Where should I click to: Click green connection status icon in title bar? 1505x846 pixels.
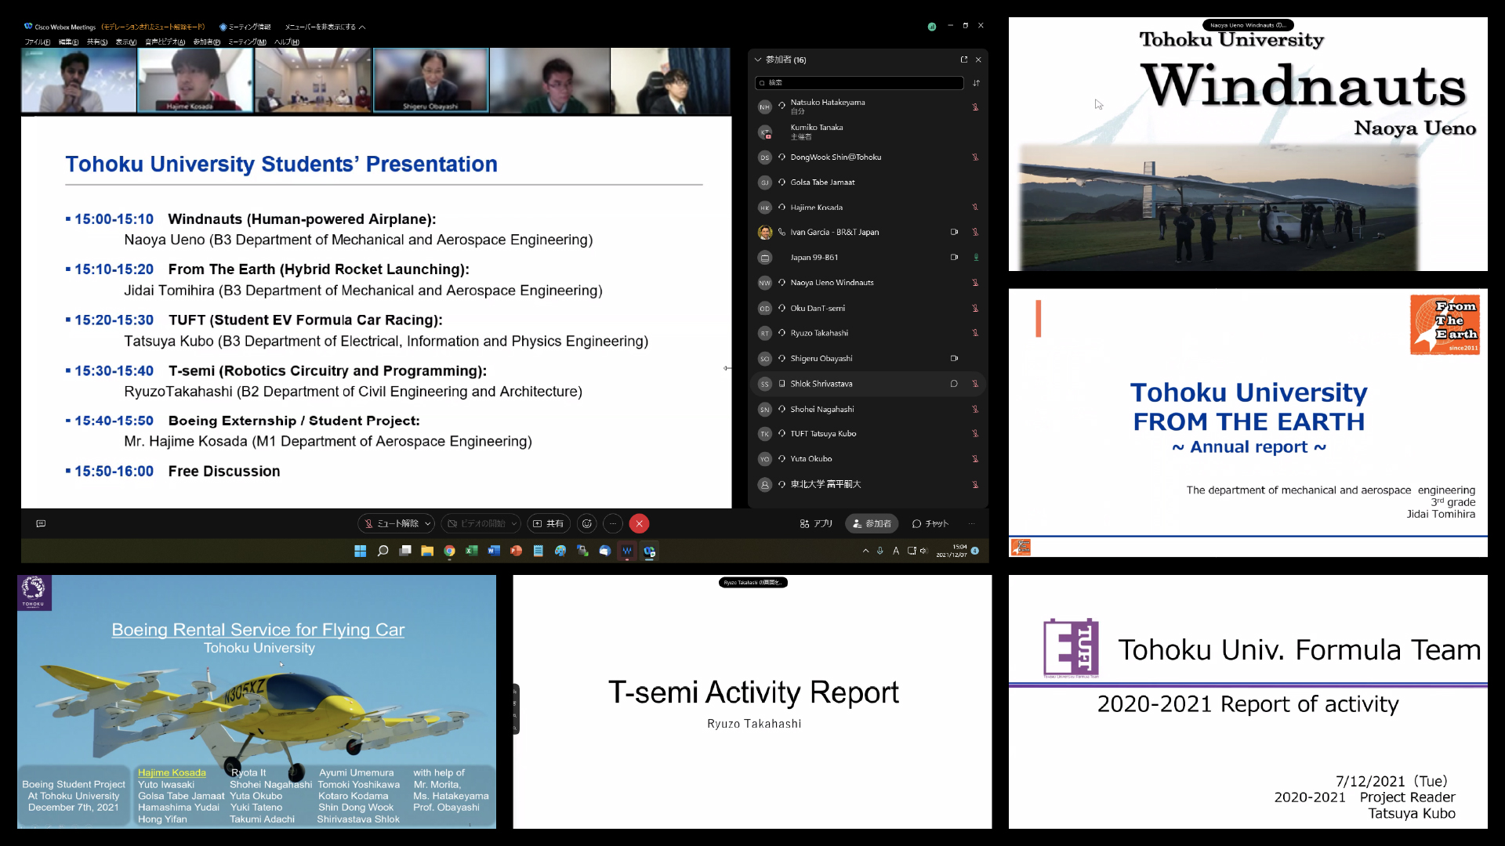[x=931, y=27]
